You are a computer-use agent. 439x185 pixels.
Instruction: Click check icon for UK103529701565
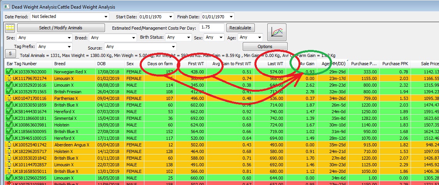[x=9, y=92]
